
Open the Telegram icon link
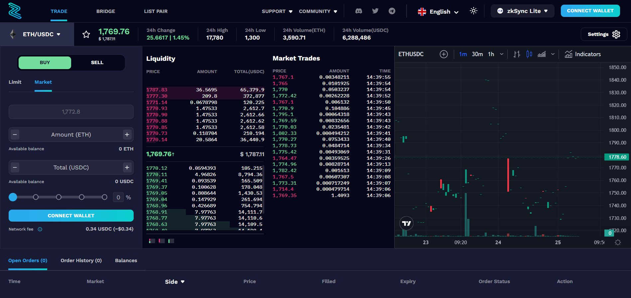392,11
